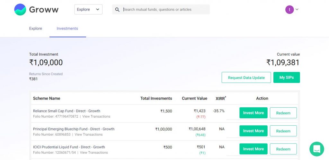This screenshot has width=329, height=160.
Task: Click Folio Number 12060671/54
Action: click(54, 153)
